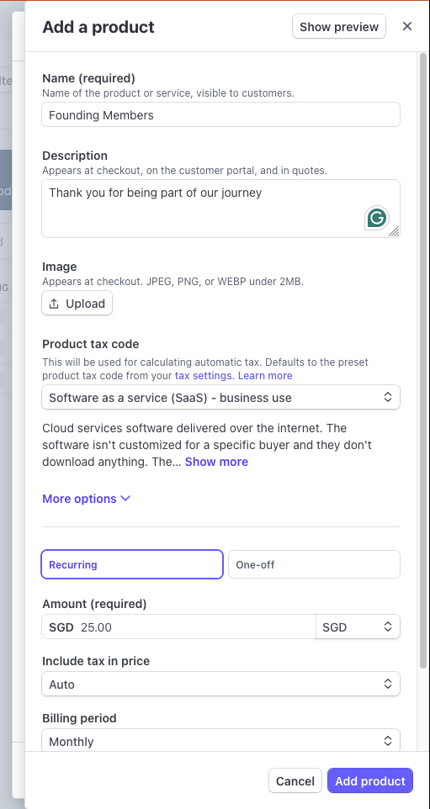
Task: Open the Product tax code dropdown
Action: pos(221,397)
